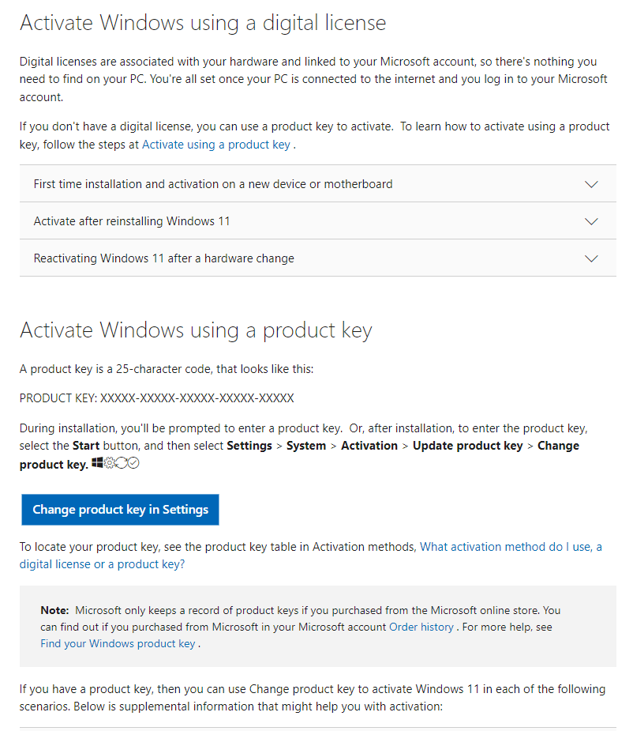Follow the 'Find your Windows product key' link
The image size is (633, 731).
tap(118, 643)
